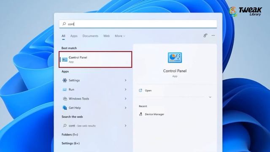Select the All filter tab
The image size is (270, 152).
(63, 36)
